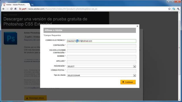
Task: Go back with the browser back arrow
Action: point(3,9)
